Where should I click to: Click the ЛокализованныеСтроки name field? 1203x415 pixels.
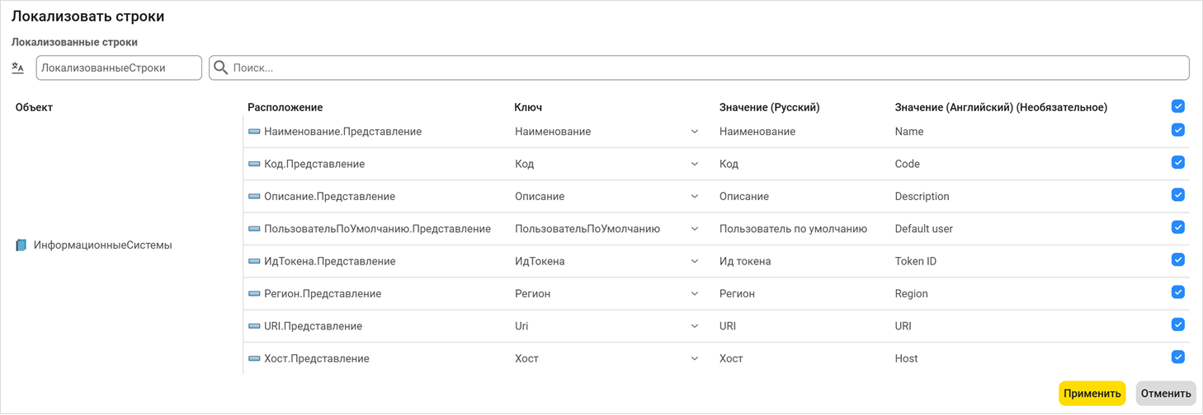[x=119, y=68]
